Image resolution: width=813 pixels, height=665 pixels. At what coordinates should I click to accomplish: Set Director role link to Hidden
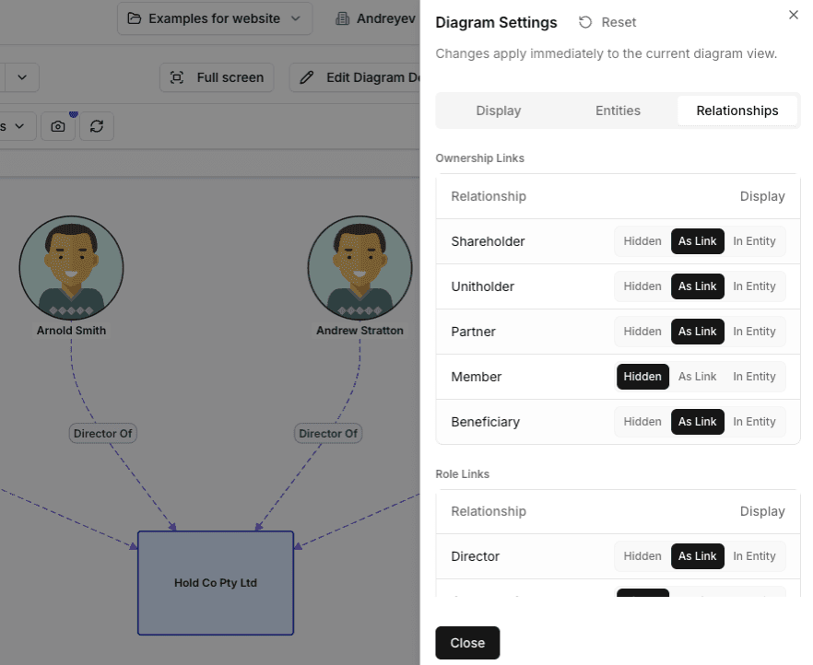pyautogui.click(x=642, y=555)
